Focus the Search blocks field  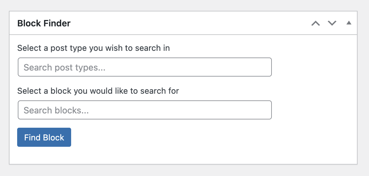[x=144, y=110]
